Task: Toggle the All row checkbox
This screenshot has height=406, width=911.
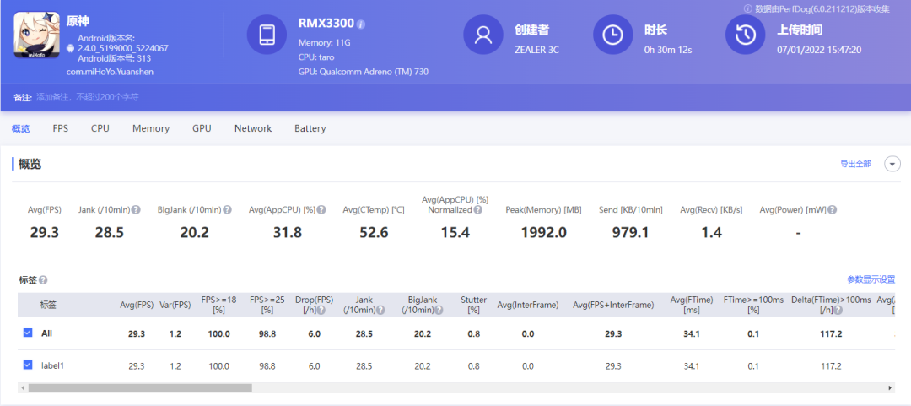Action: pyautogui.click(x=27, y=333)
